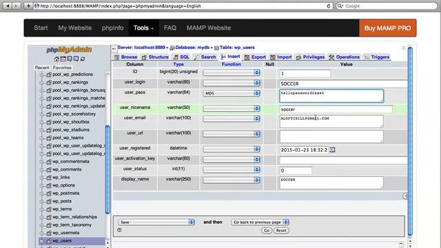
Task: Open the My Website link
Action: tap(75, 28)
